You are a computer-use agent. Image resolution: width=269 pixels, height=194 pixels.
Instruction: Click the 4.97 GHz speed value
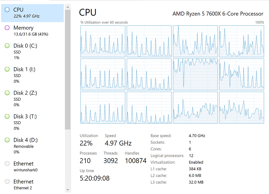pos(118,143)
